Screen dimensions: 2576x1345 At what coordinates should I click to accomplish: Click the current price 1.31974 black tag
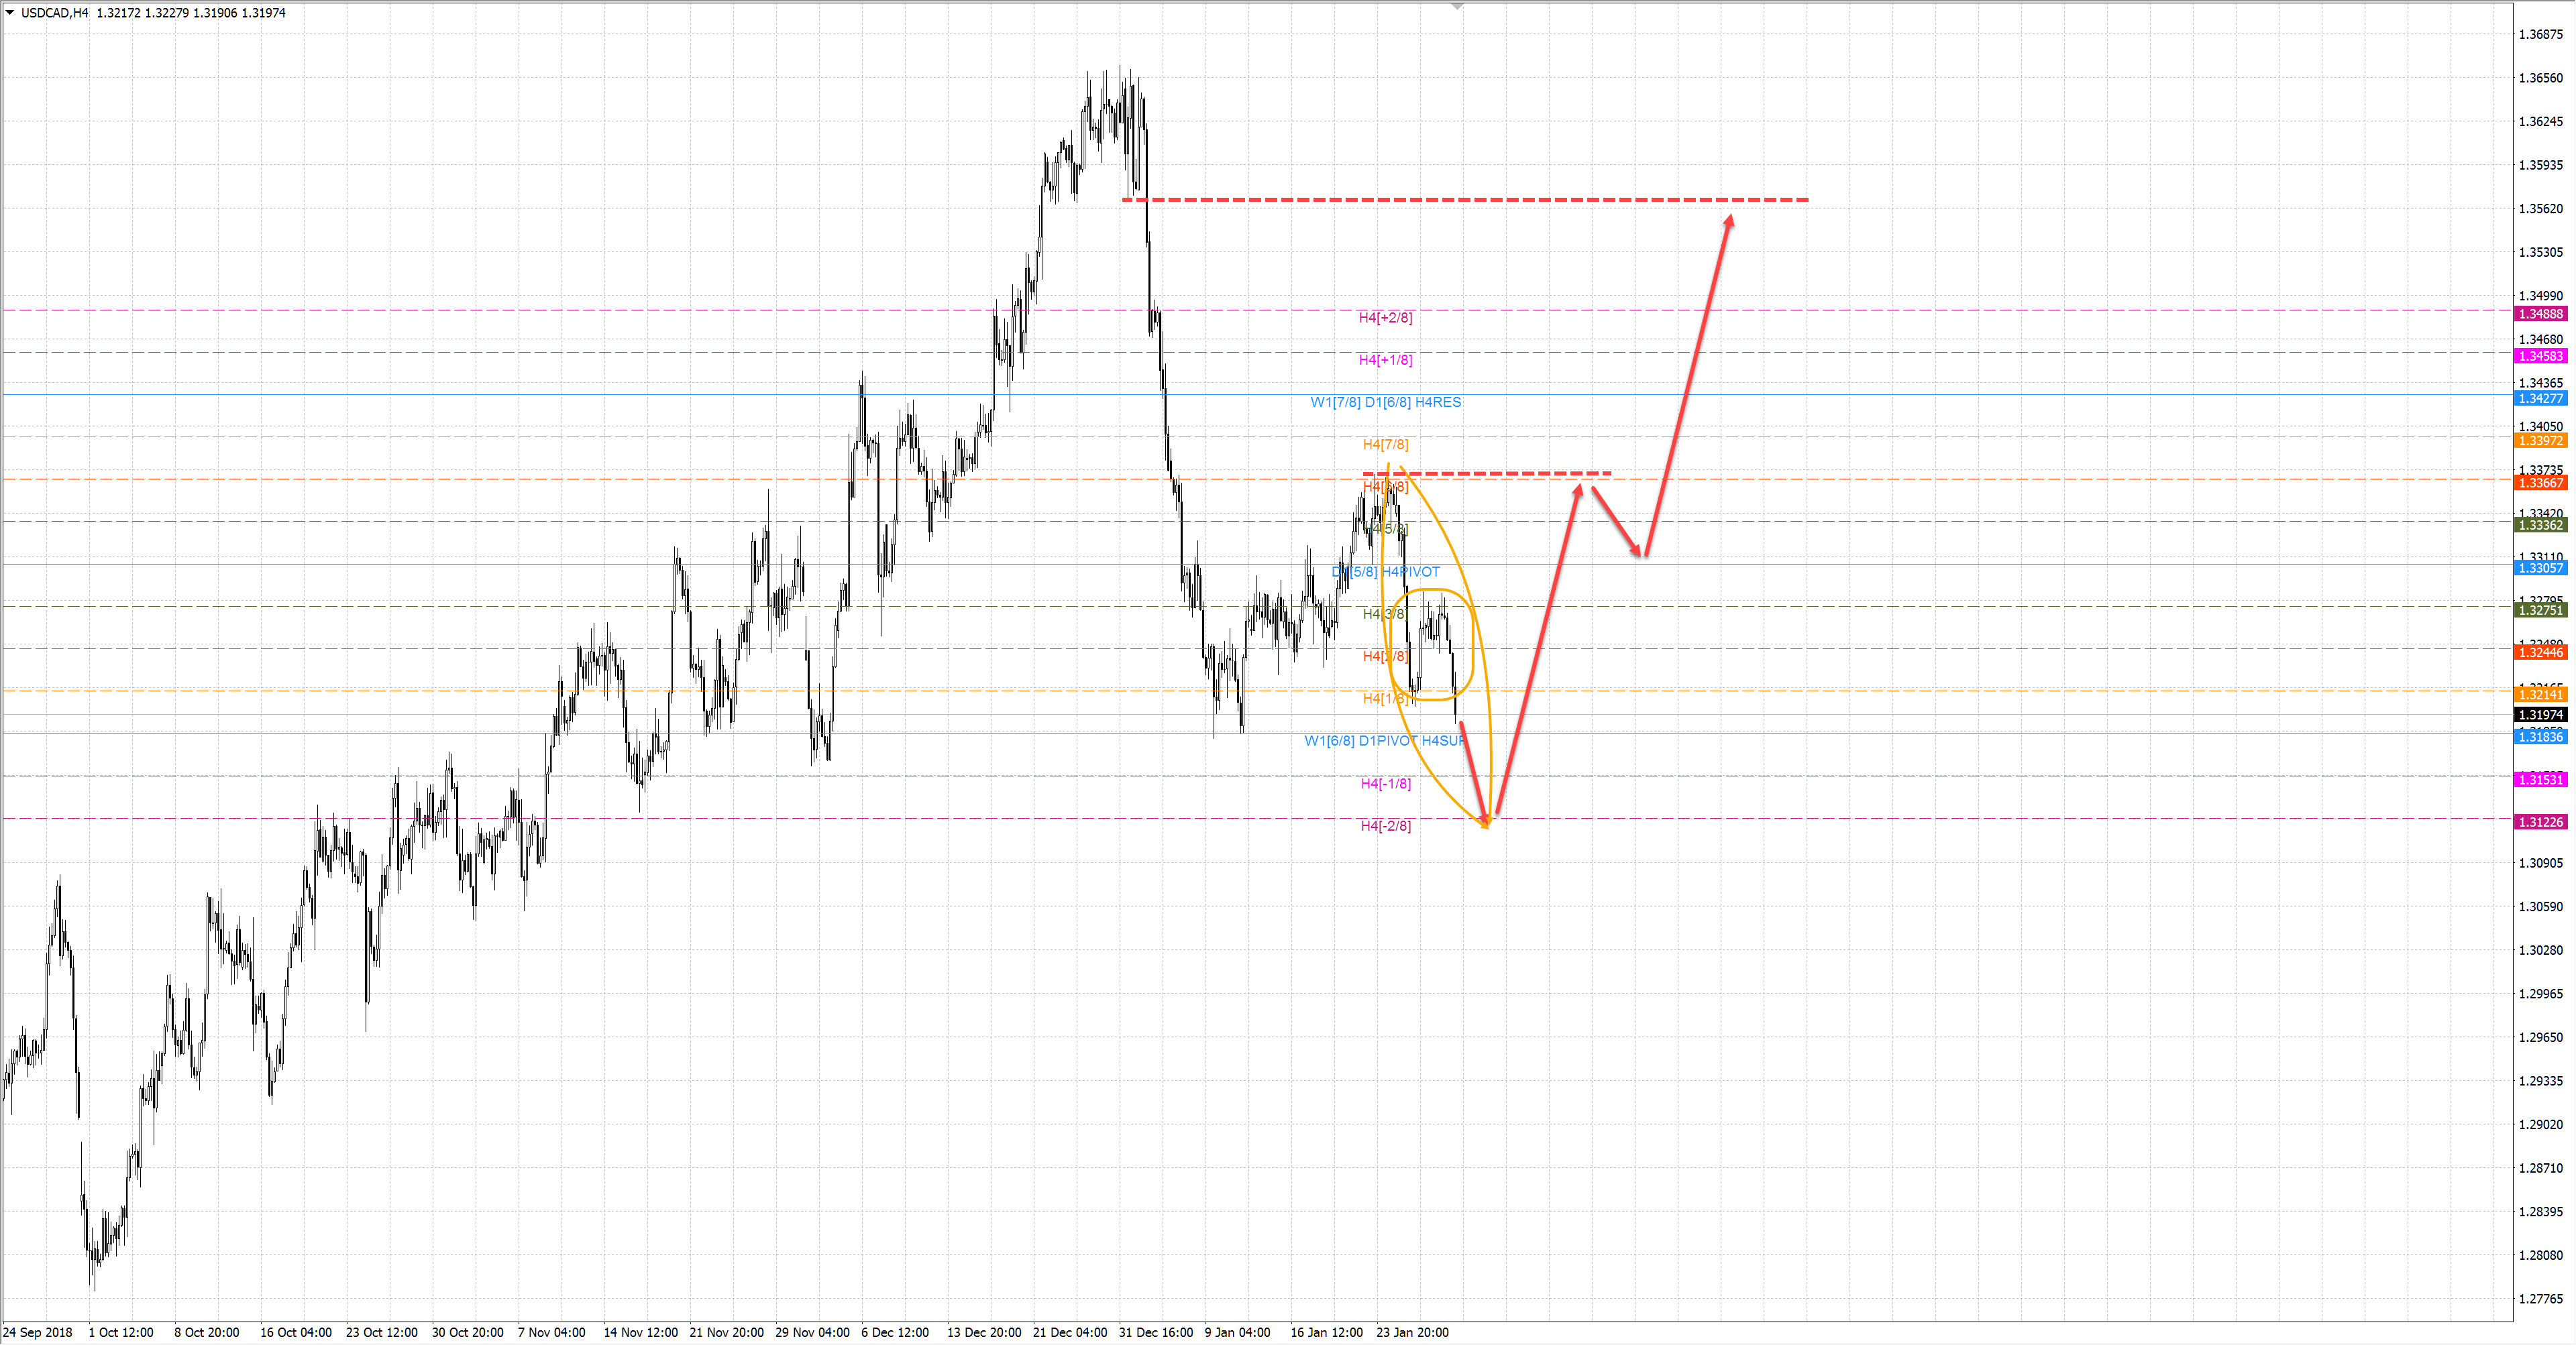[x=2540, y=715]
